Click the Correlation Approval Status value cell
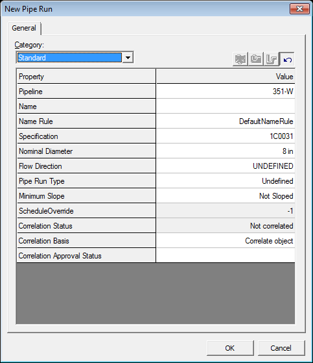 click(226, 256)
